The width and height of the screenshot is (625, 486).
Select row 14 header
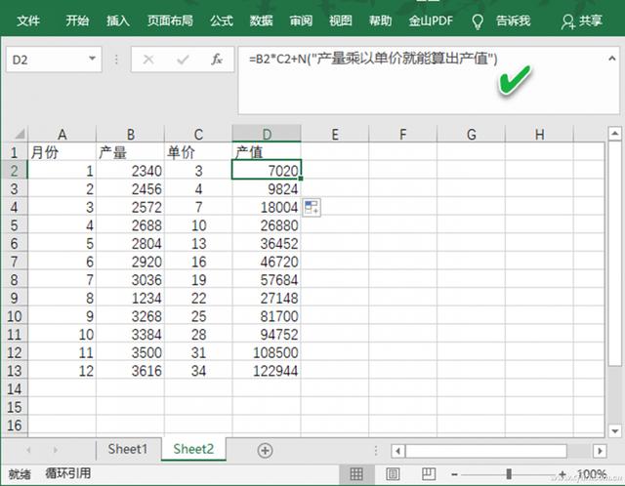click(14, 388)
